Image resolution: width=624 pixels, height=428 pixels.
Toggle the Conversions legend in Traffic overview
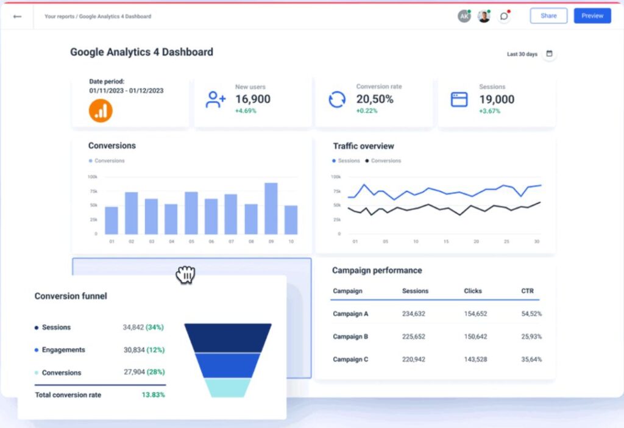tap(383, 160)
